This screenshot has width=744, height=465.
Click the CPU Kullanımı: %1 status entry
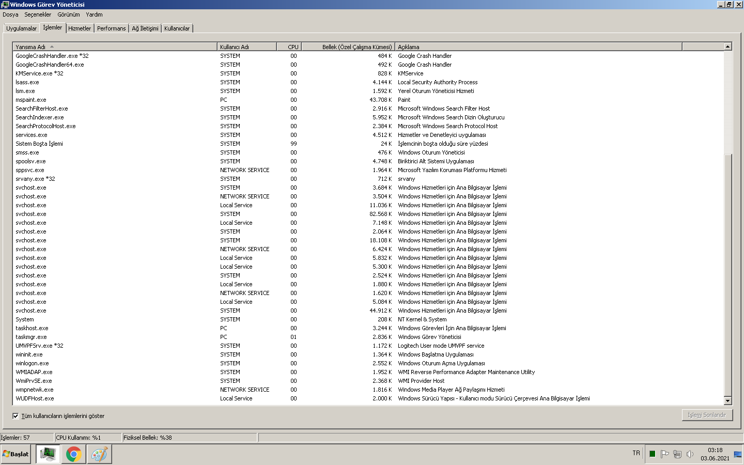coord(88,438)
